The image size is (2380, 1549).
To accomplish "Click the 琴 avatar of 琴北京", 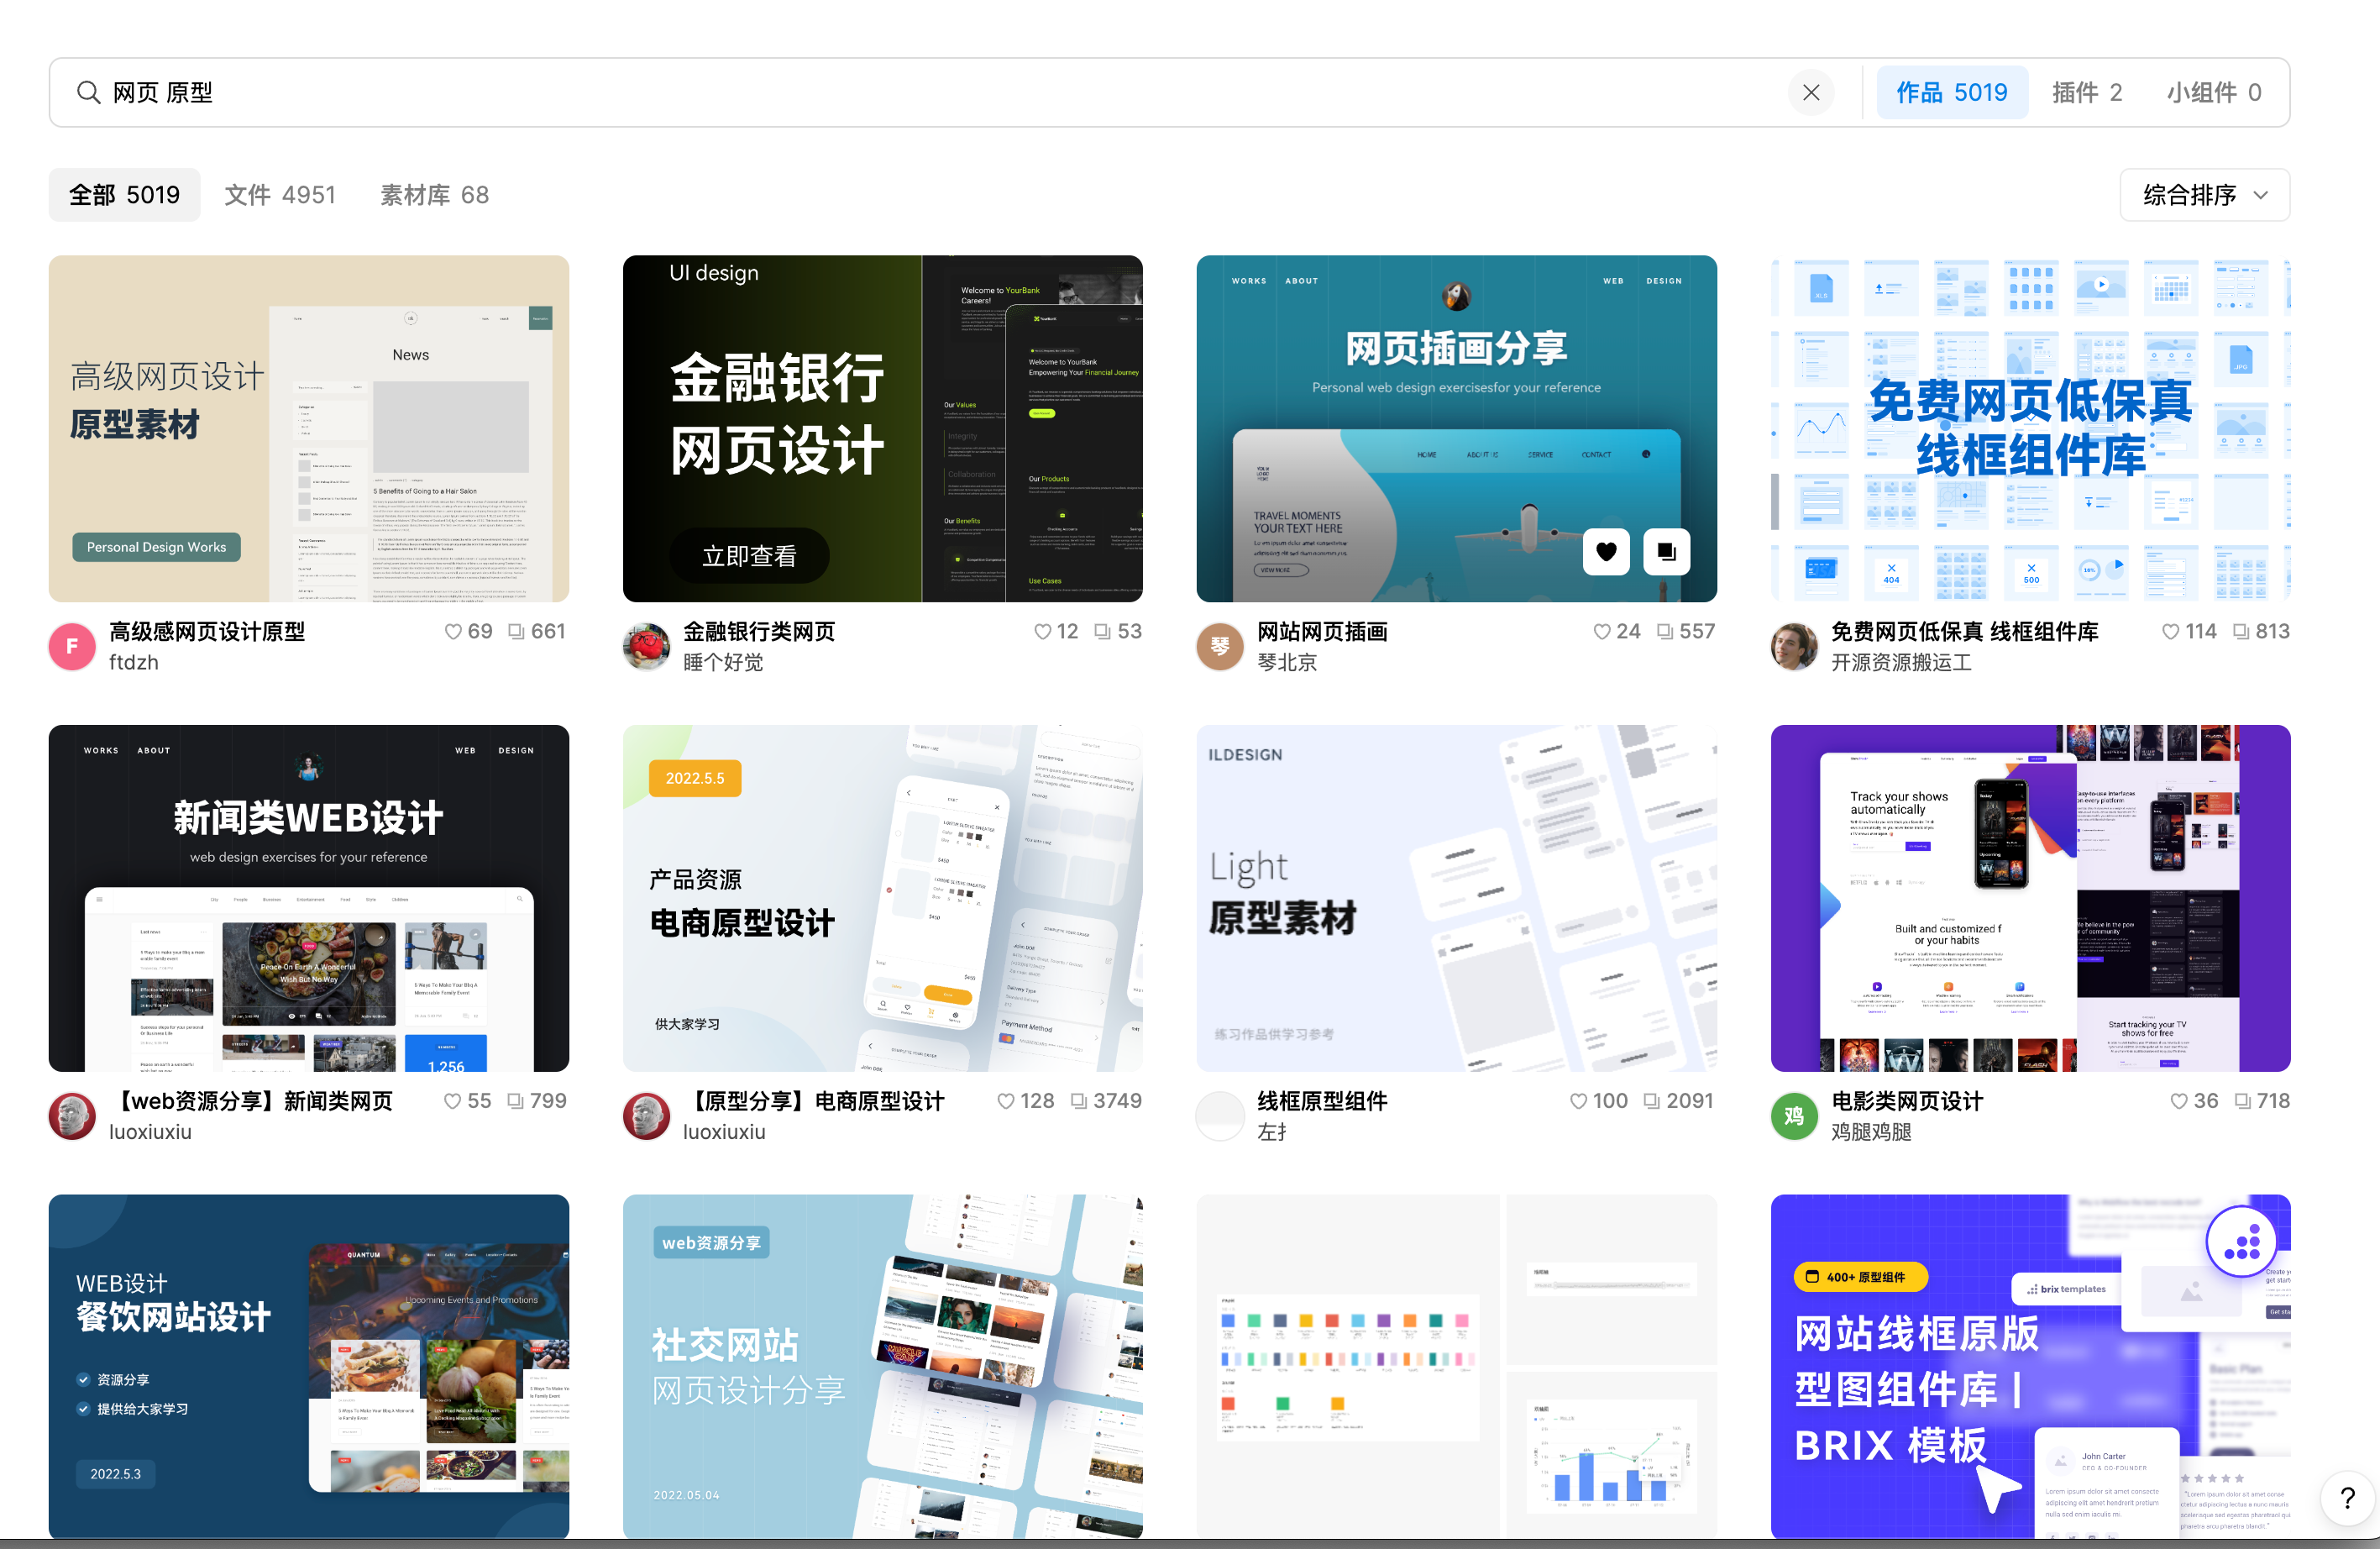I will (1220, 646).
